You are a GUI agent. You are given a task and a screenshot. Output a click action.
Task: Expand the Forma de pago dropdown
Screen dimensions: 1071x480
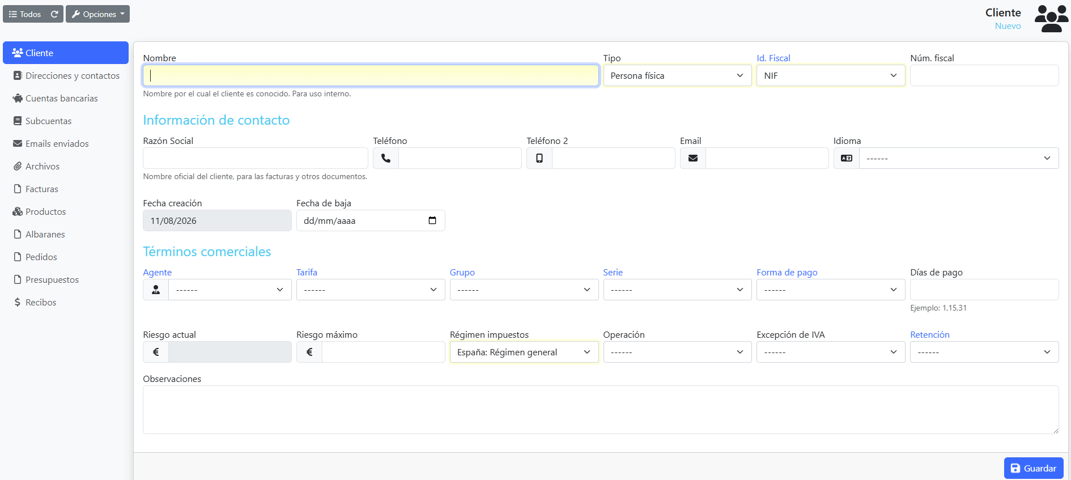coord(831,290)
